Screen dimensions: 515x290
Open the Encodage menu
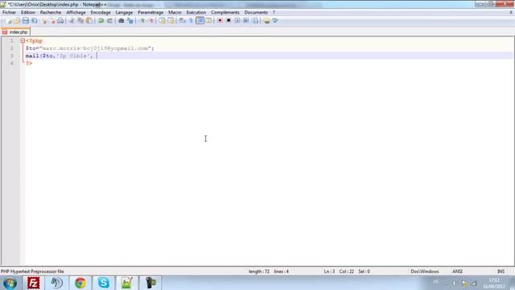click(x=101, y=13)
